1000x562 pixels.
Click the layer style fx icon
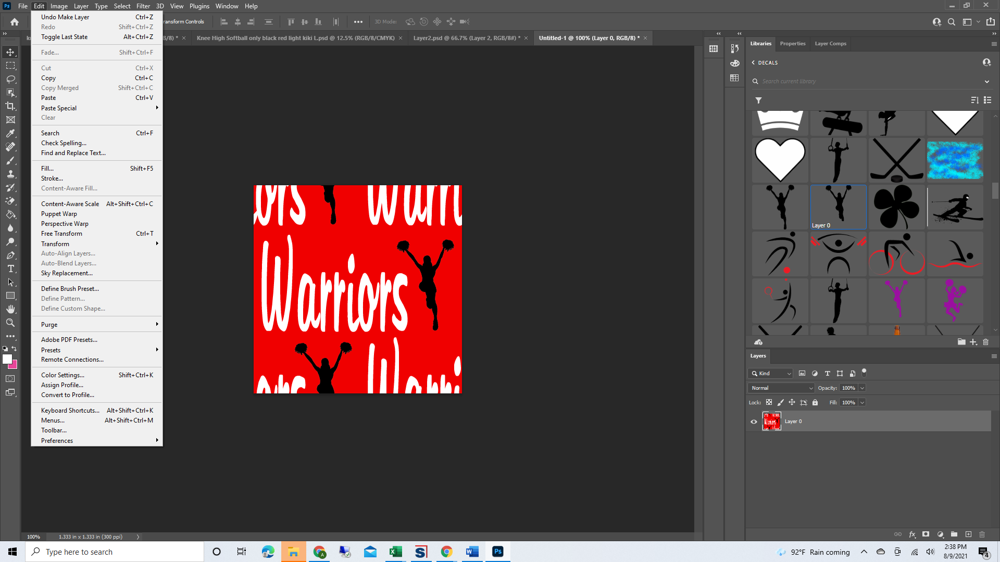[x=912, y=534]
